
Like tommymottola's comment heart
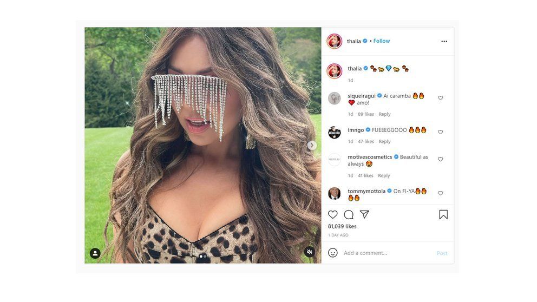(441, 193)
